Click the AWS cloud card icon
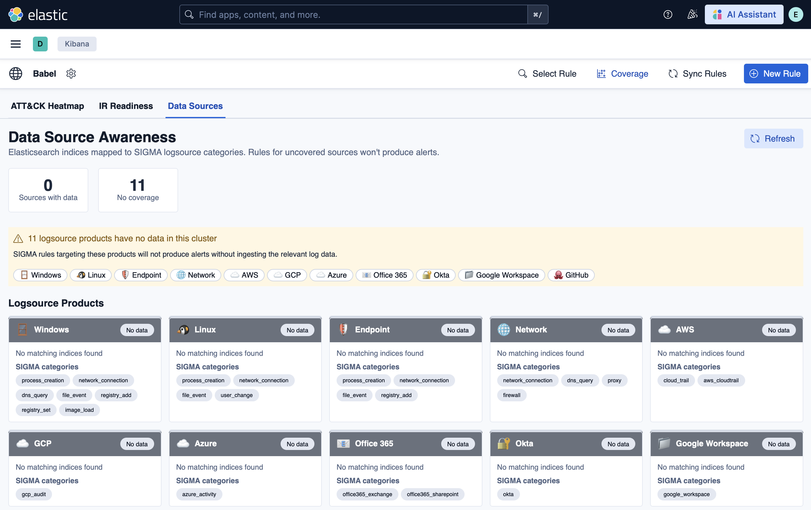This screenshot has height=510, width=811. pyautogui.click(x=665, y=329)
